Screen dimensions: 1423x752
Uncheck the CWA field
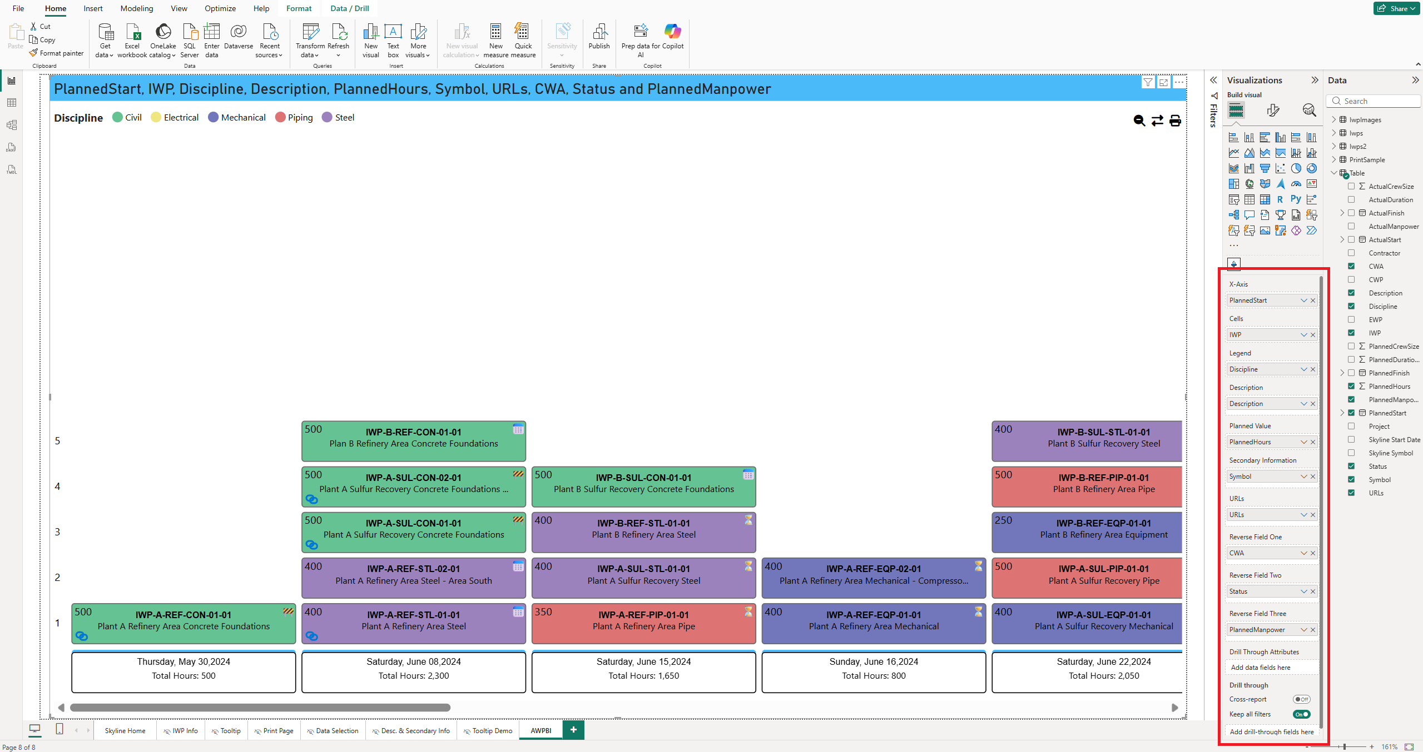coord(1351,266)
